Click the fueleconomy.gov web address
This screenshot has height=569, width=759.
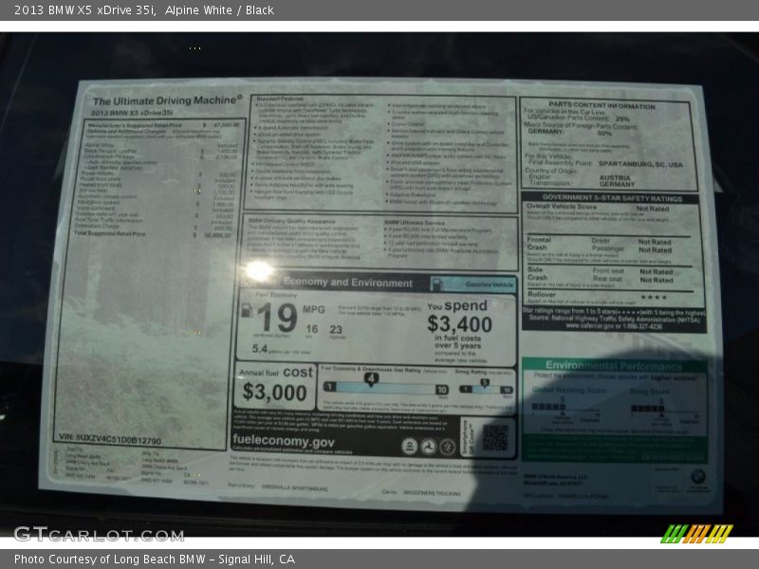click(x=283, y=441)
